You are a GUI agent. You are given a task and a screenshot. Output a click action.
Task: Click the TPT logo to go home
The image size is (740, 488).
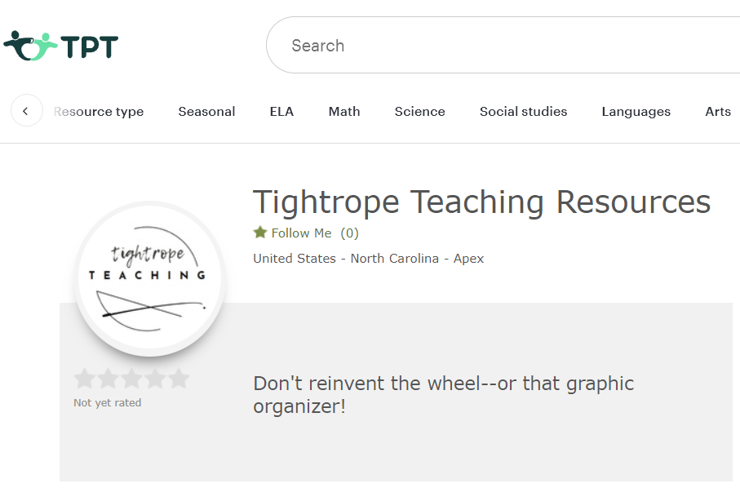point(61,46)
